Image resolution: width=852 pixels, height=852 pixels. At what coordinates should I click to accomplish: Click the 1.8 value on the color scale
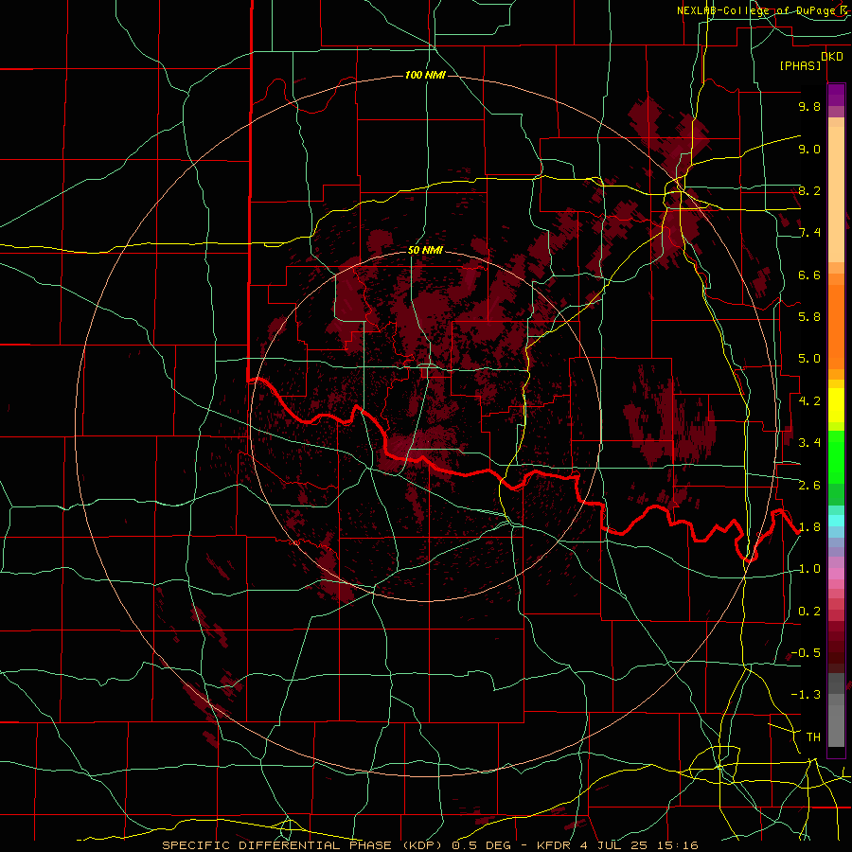[809, 527]
